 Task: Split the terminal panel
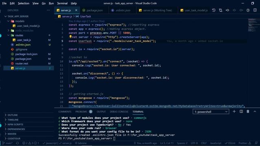(x=241, y=112)
